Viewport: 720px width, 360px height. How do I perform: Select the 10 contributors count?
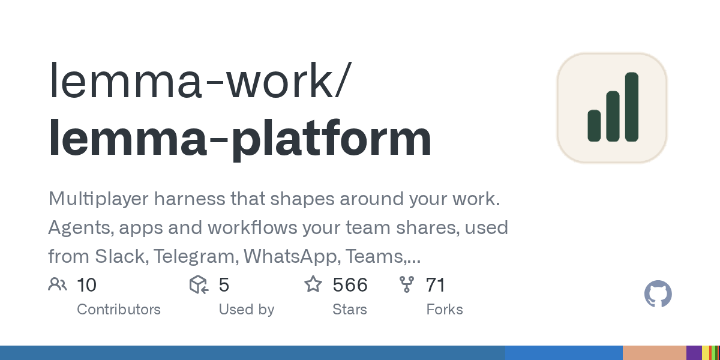tap(86, 285)
